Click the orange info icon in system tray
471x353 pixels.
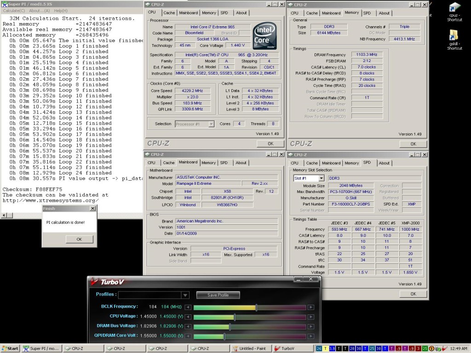[x=431, y=348]
